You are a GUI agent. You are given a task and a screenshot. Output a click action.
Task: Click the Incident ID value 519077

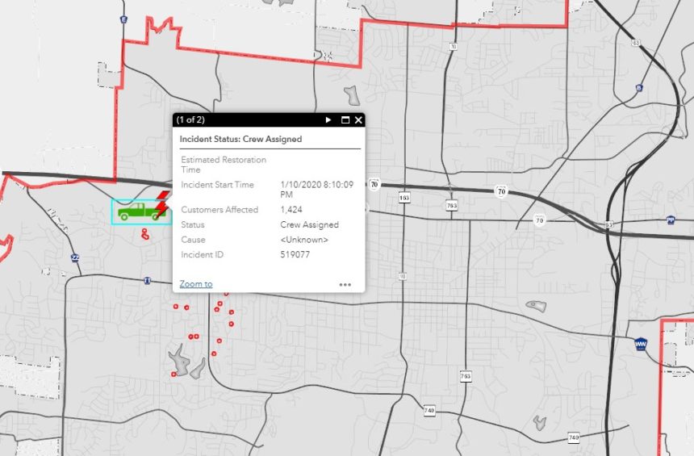click(295, 255)
